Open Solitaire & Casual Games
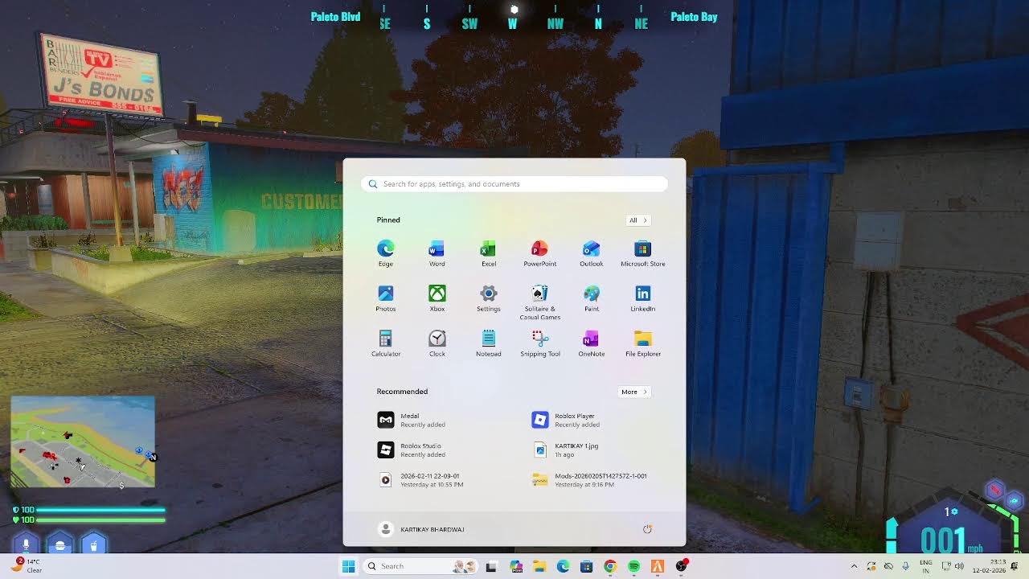 (539, 302)
